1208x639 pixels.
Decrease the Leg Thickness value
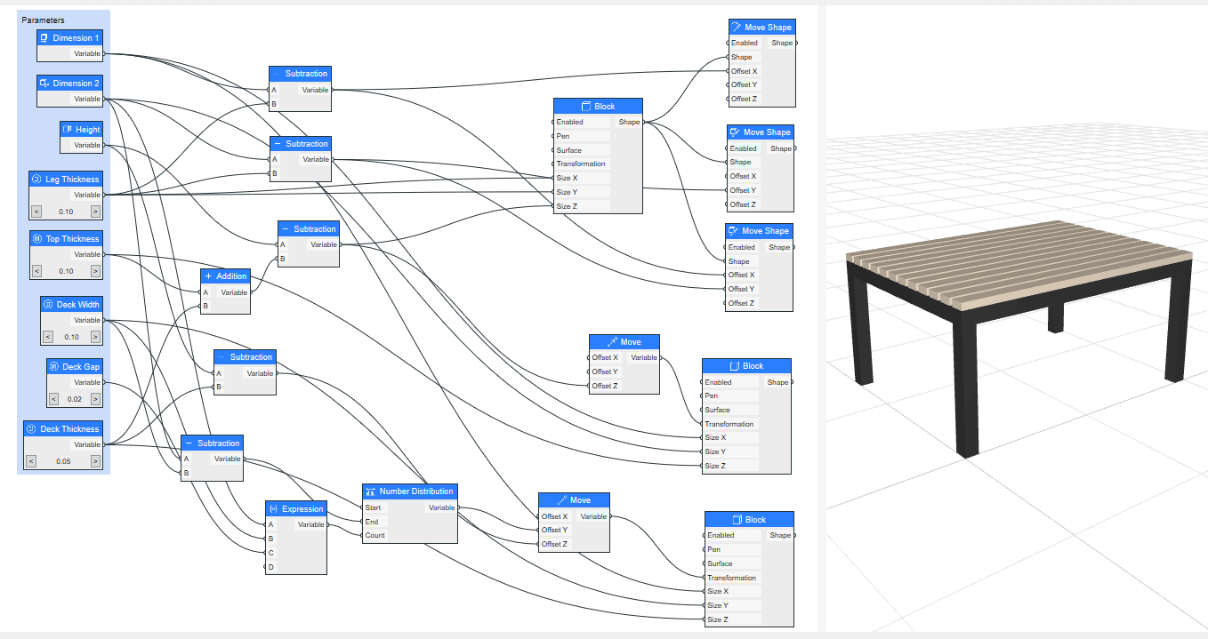36,212
